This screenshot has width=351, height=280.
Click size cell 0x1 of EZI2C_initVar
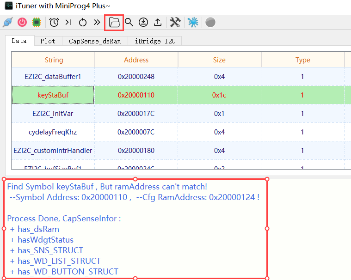(x=219, y=114)
